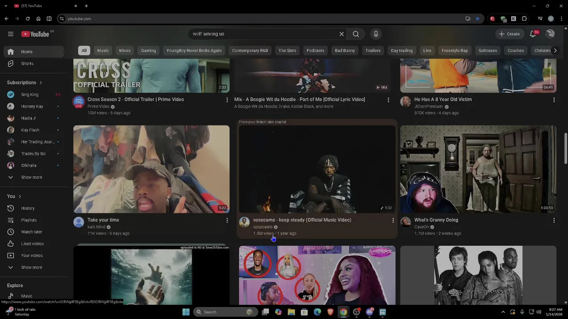
Task: Open the Prime Video channel avatar
Action: 79,102
